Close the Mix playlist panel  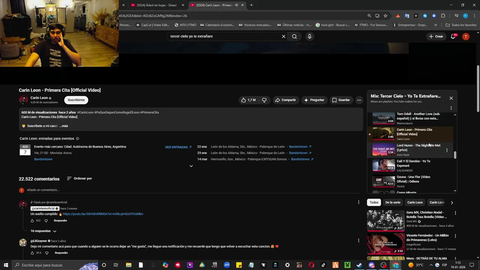pos(451,98)
